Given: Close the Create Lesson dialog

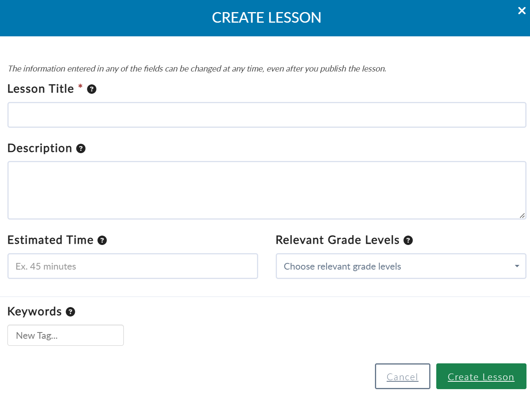Looking at the screenshot, I should click(522, 11).
